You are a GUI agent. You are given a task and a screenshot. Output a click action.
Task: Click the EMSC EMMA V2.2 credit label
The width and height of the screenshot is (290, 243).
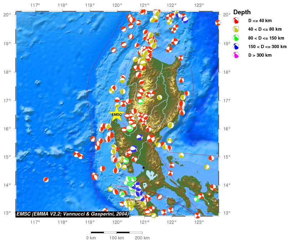(x=73, y=214)
